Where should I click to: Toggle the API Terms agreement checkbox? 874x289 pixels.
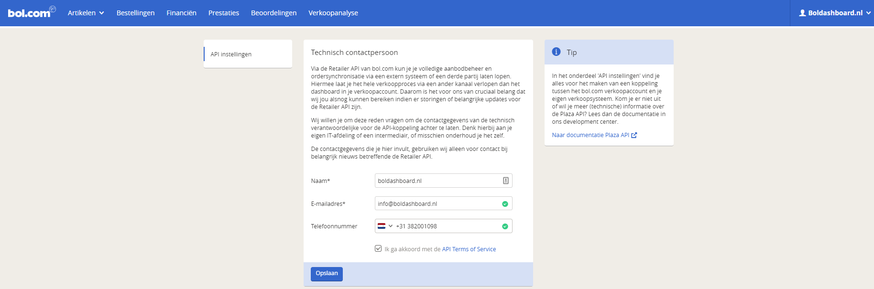point(378,249)
